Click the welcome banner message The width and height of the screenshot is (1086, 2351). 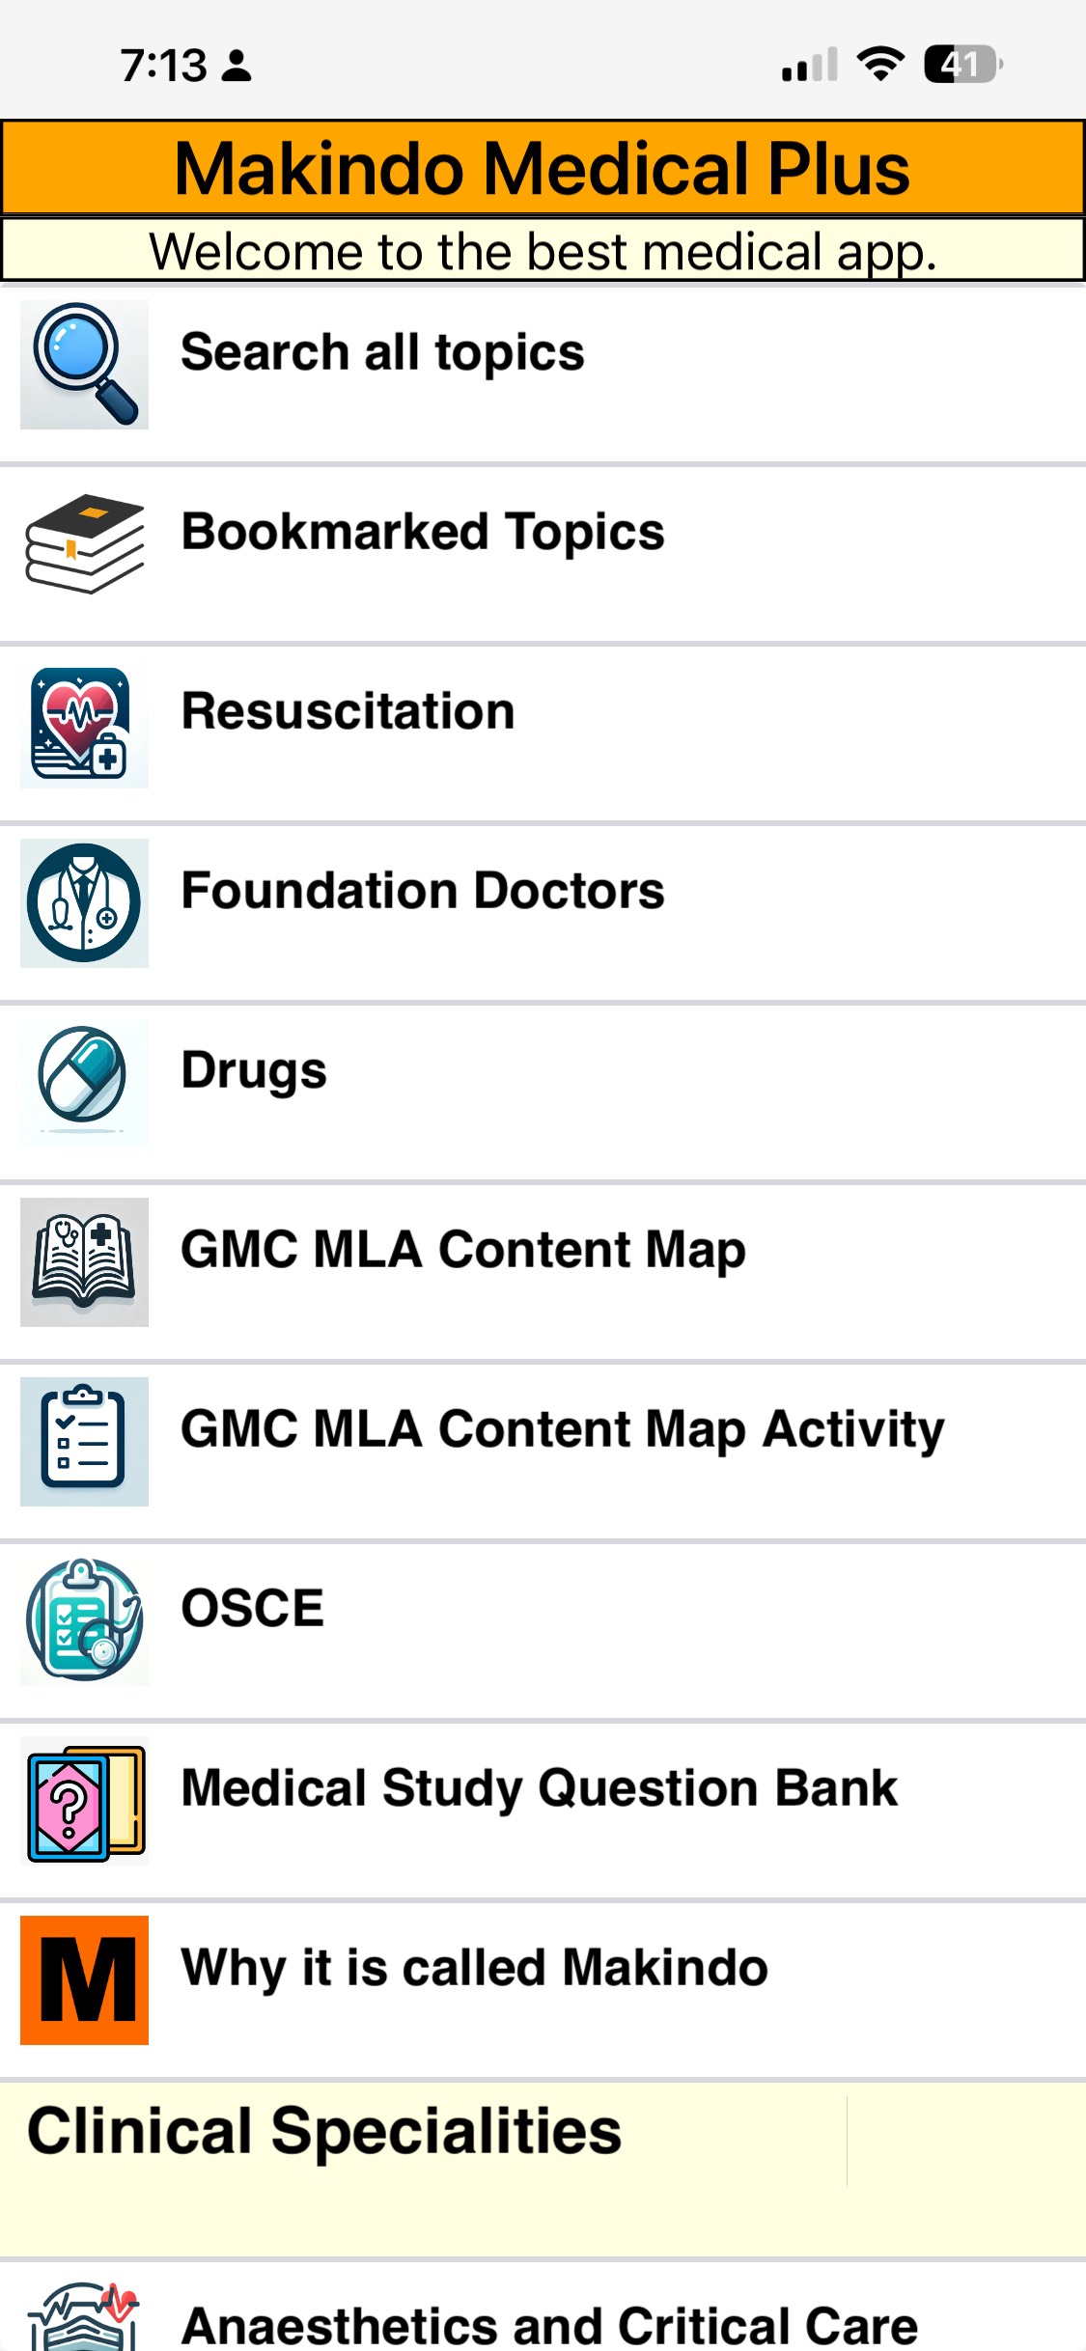543,253
